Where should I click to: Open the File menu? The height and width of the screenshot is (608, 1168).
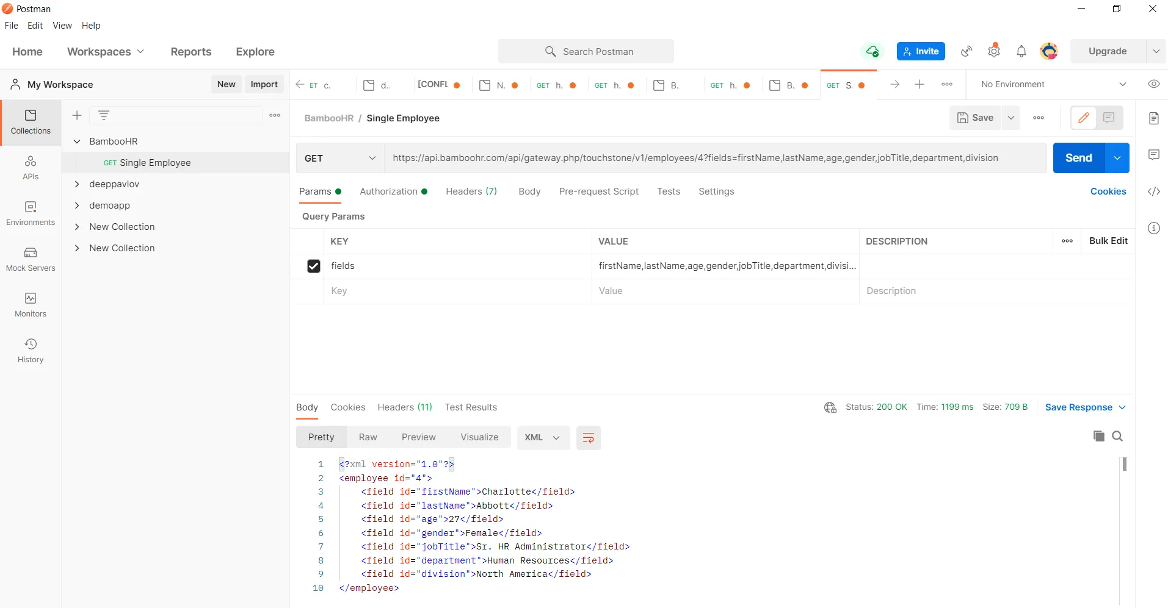[x=12, y=26]
